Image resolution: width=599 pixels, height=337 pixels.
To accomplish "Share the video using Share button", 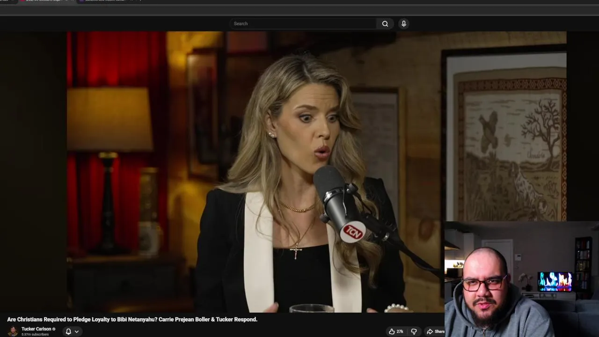I will [435, 331].
